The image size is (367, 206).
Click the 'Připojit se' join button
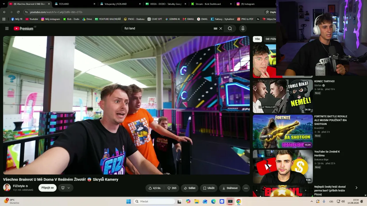(x=47, y=188)
